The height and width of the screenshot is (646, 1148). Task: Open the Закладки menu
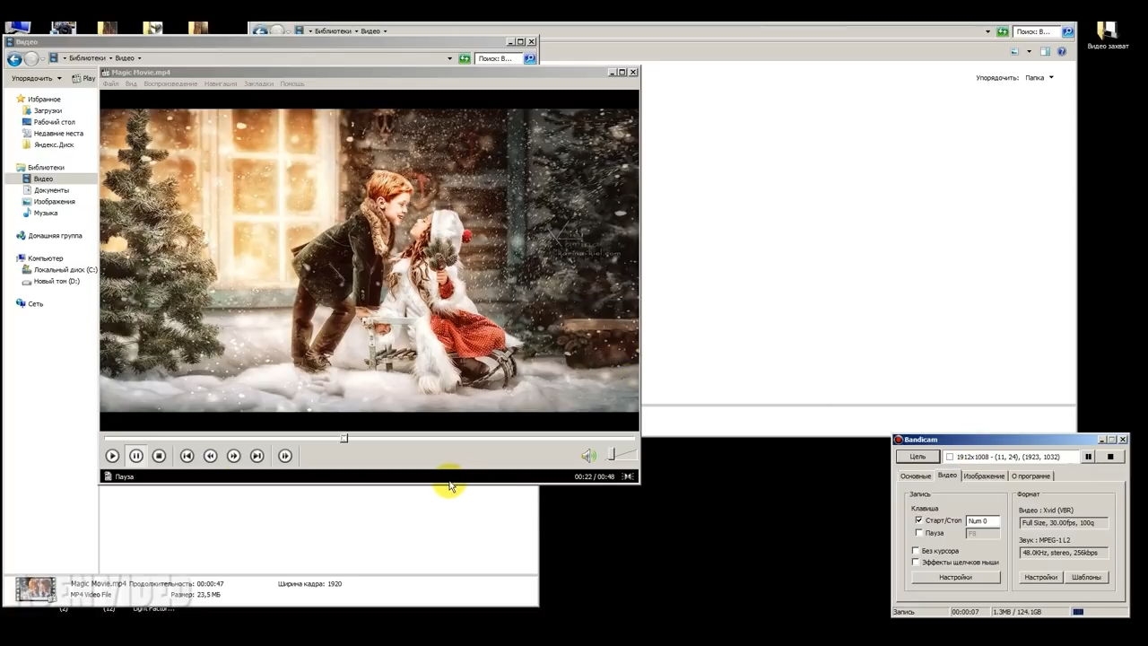click(x=258, y=83)
